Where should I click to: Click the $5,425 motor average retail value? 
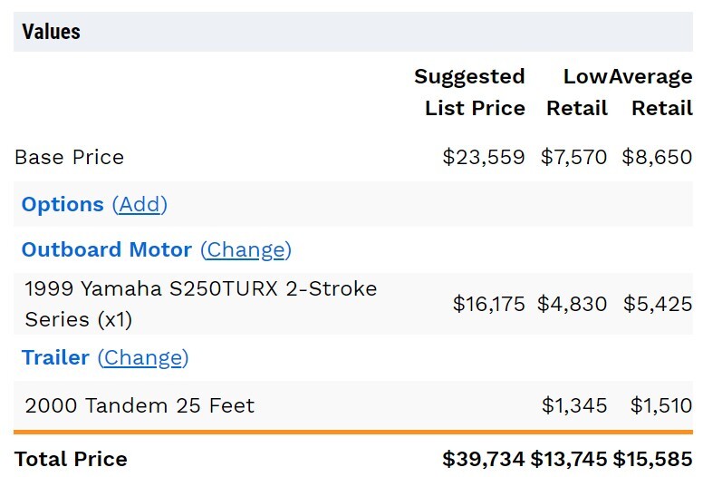click(x=659, y=304)
